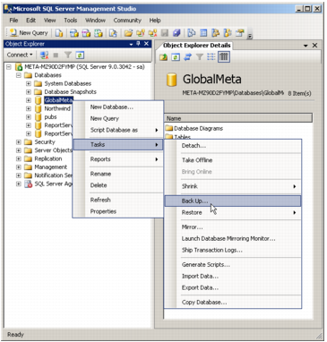Close the Object Explorer Details pane
Viewport: 327px width, 342px height.
pyautogui.click(x=314, y=46)
